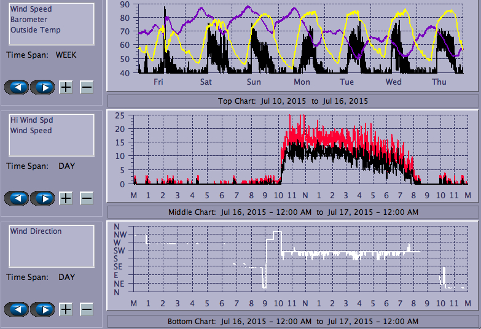The height and width of the screenshot is (329, 481).
Task: Click bottom chart forward arrow button
Action: click(42, 309)
